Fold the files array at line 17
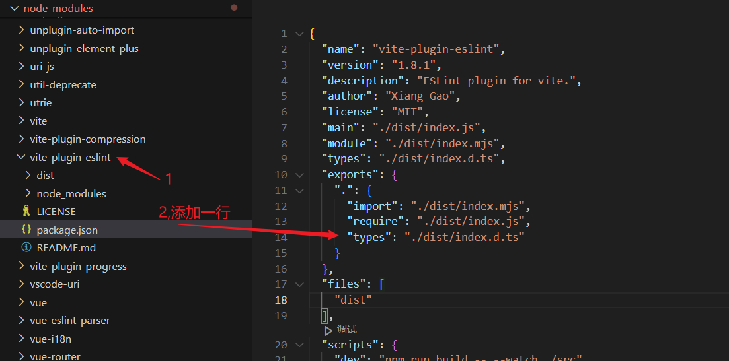Screen dimensions: 729x361 coord(299,284)
